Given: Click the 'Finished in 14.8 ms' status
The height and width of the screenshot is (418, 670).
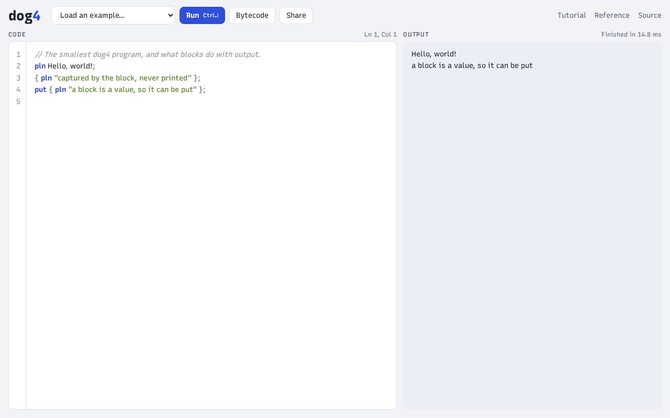Looking at the screenshot, I should coord(631,34).
